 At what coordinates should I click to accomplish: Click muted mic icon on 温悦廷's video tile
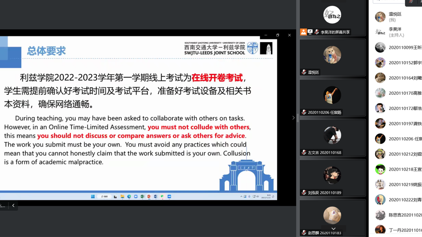[304, 72]
